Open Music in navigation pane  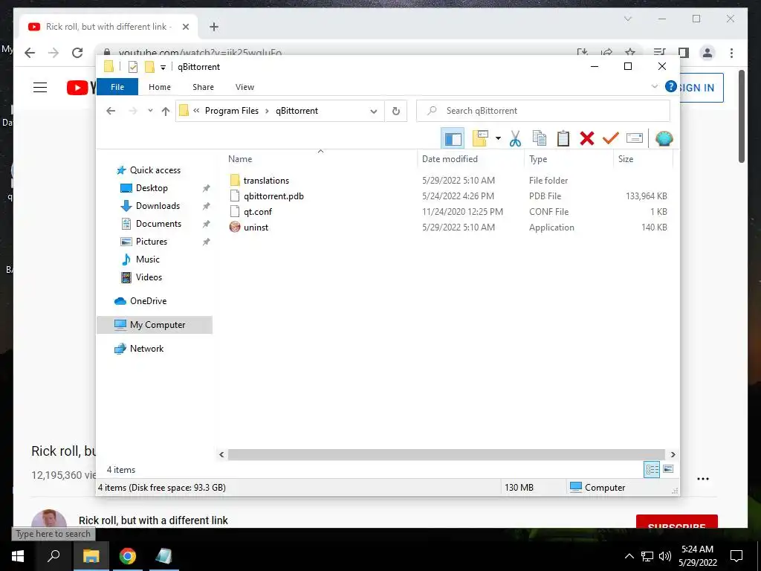[x=148, y=259]
